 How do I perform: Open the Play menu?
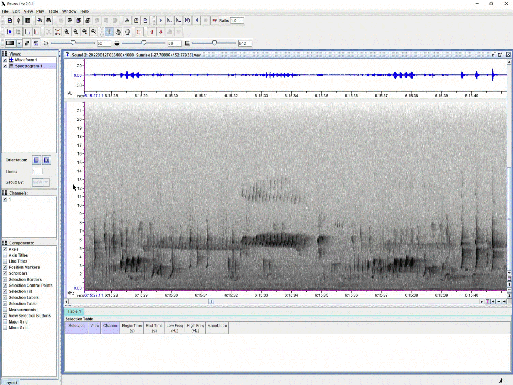pos(40,11)
